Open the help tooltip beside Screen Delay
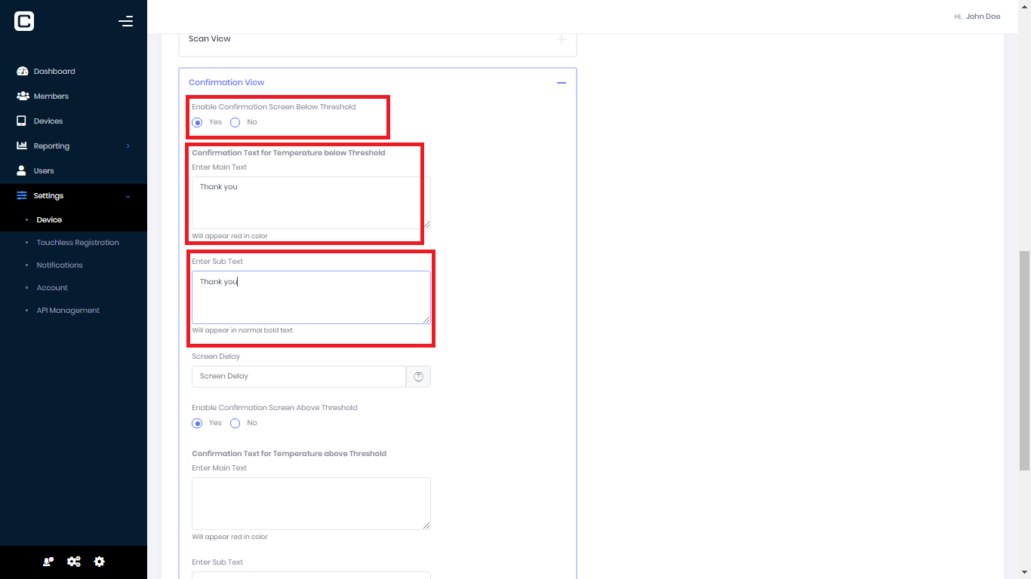1031x579 pixels. [x=418, y=376]
